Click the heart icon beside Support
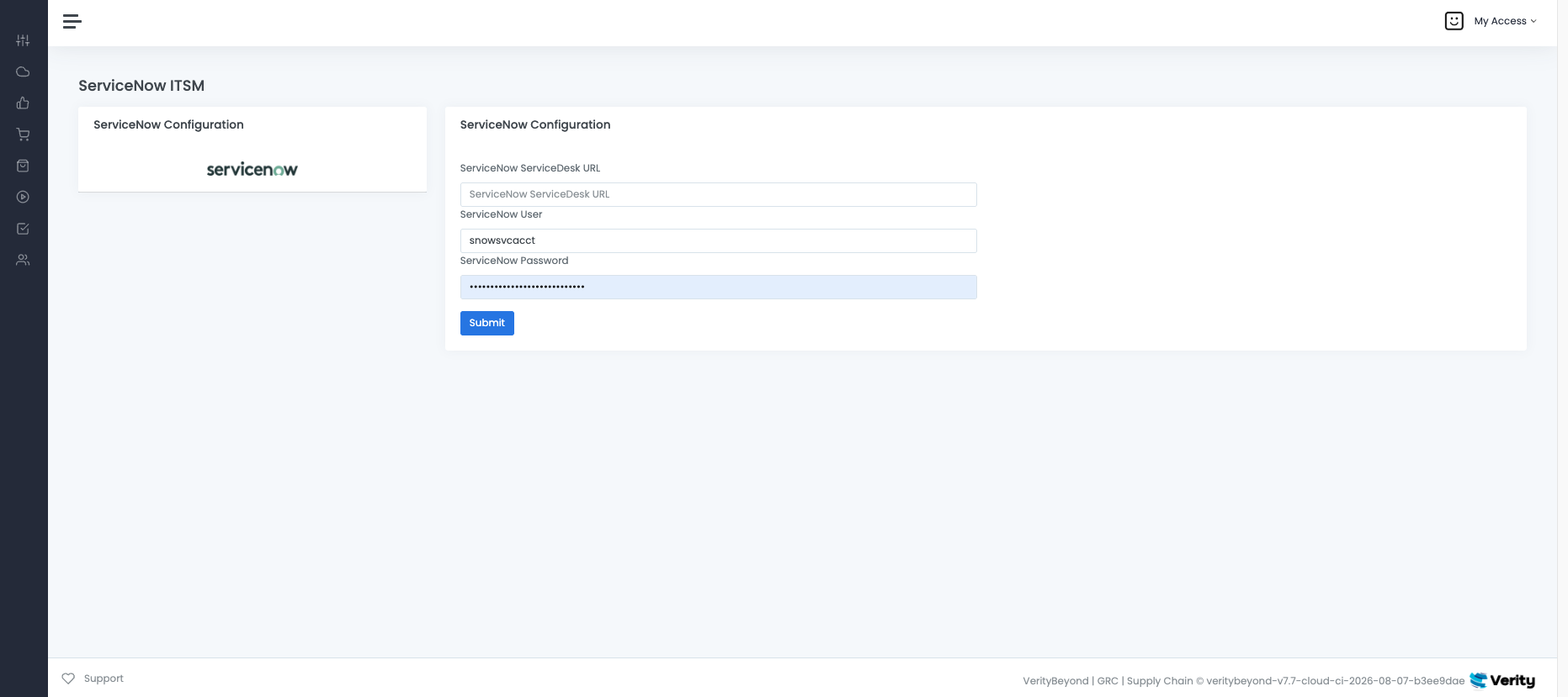Image resolution: width=1568 pixels, height=697 pixels. tap(68, 679)
